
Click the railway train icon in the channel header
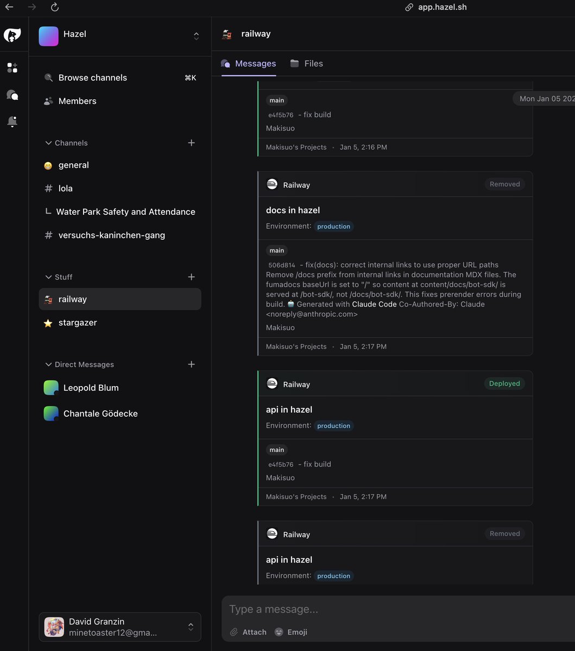[226, 34]
